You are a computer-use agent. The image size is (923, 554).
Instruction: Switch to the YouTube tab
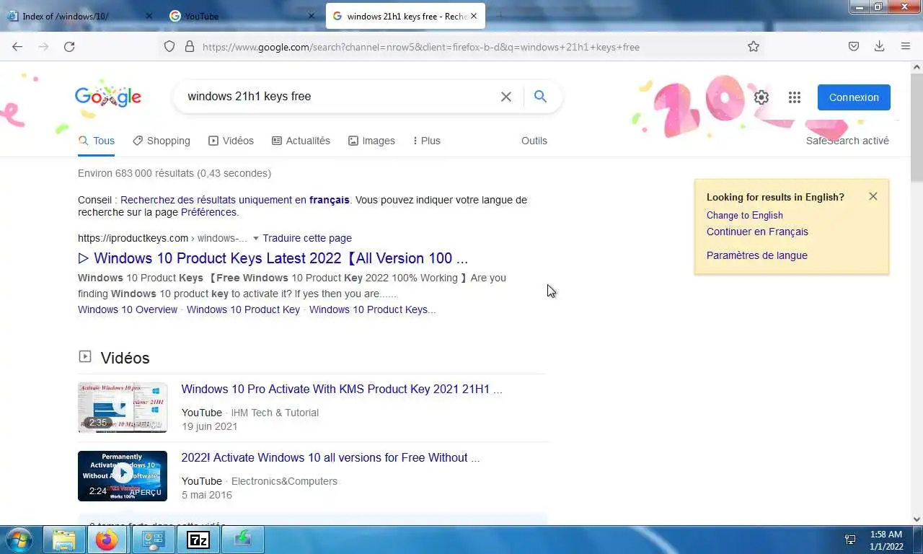pos(243,16)
